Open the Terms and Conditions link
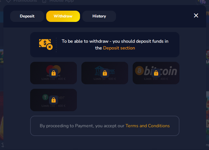Viewport: 209px width, 150px height. point(148,126)
